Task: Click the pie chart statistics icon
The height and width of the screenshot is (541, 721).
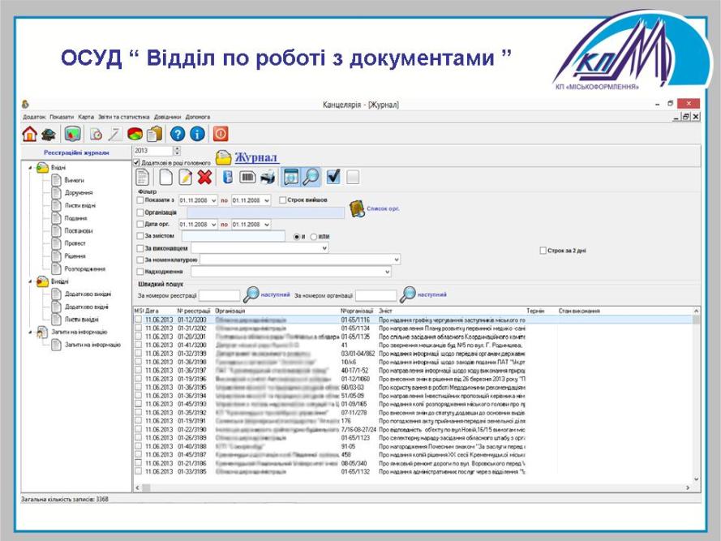Action: (135, 134)
